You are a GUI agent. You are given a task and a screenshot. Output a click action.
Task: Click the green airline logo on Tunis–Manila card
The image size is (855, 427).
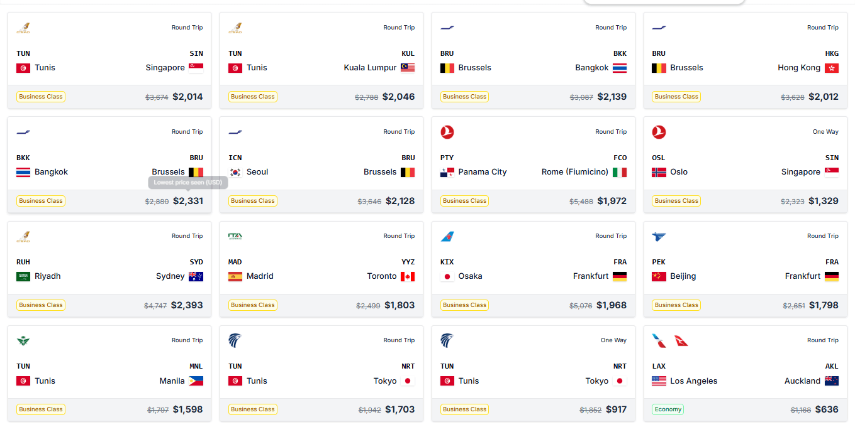tap(25, 340)
